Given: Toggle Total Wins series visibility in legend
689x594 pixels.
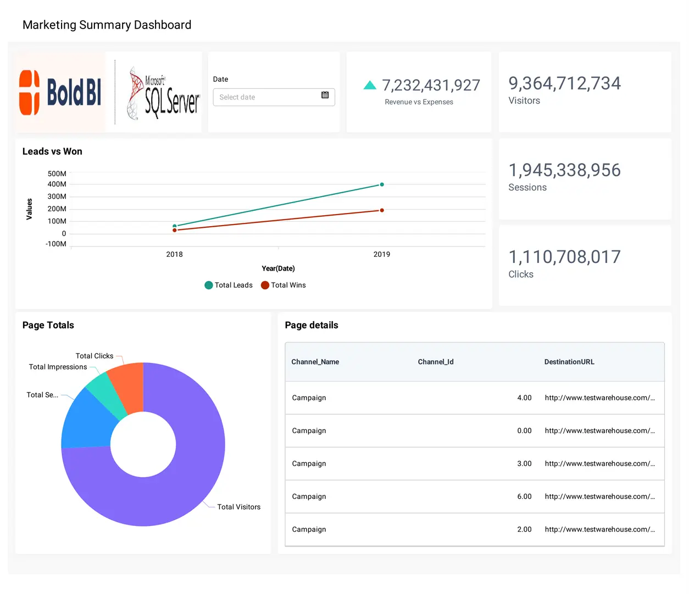Looking at the screenshot, I should click(x=288, y=285).
